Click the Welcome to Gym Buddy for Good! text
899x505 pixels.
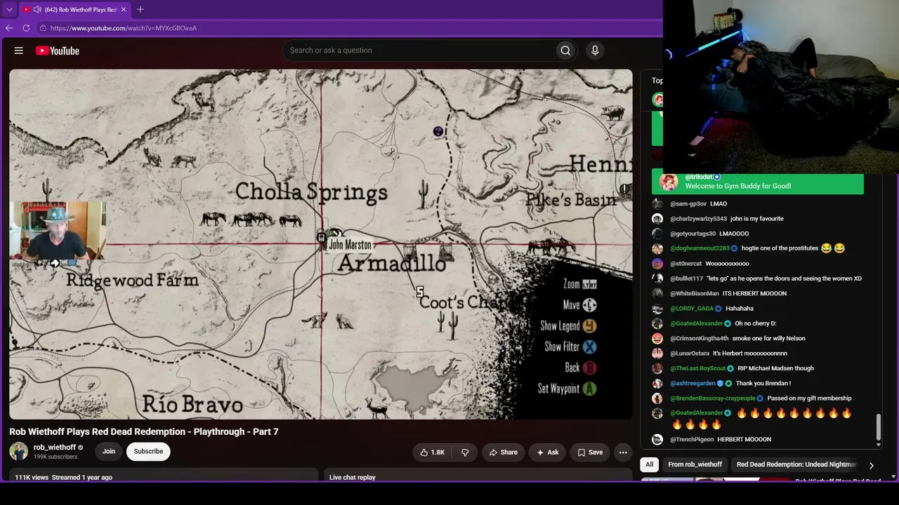pos(738,186)
